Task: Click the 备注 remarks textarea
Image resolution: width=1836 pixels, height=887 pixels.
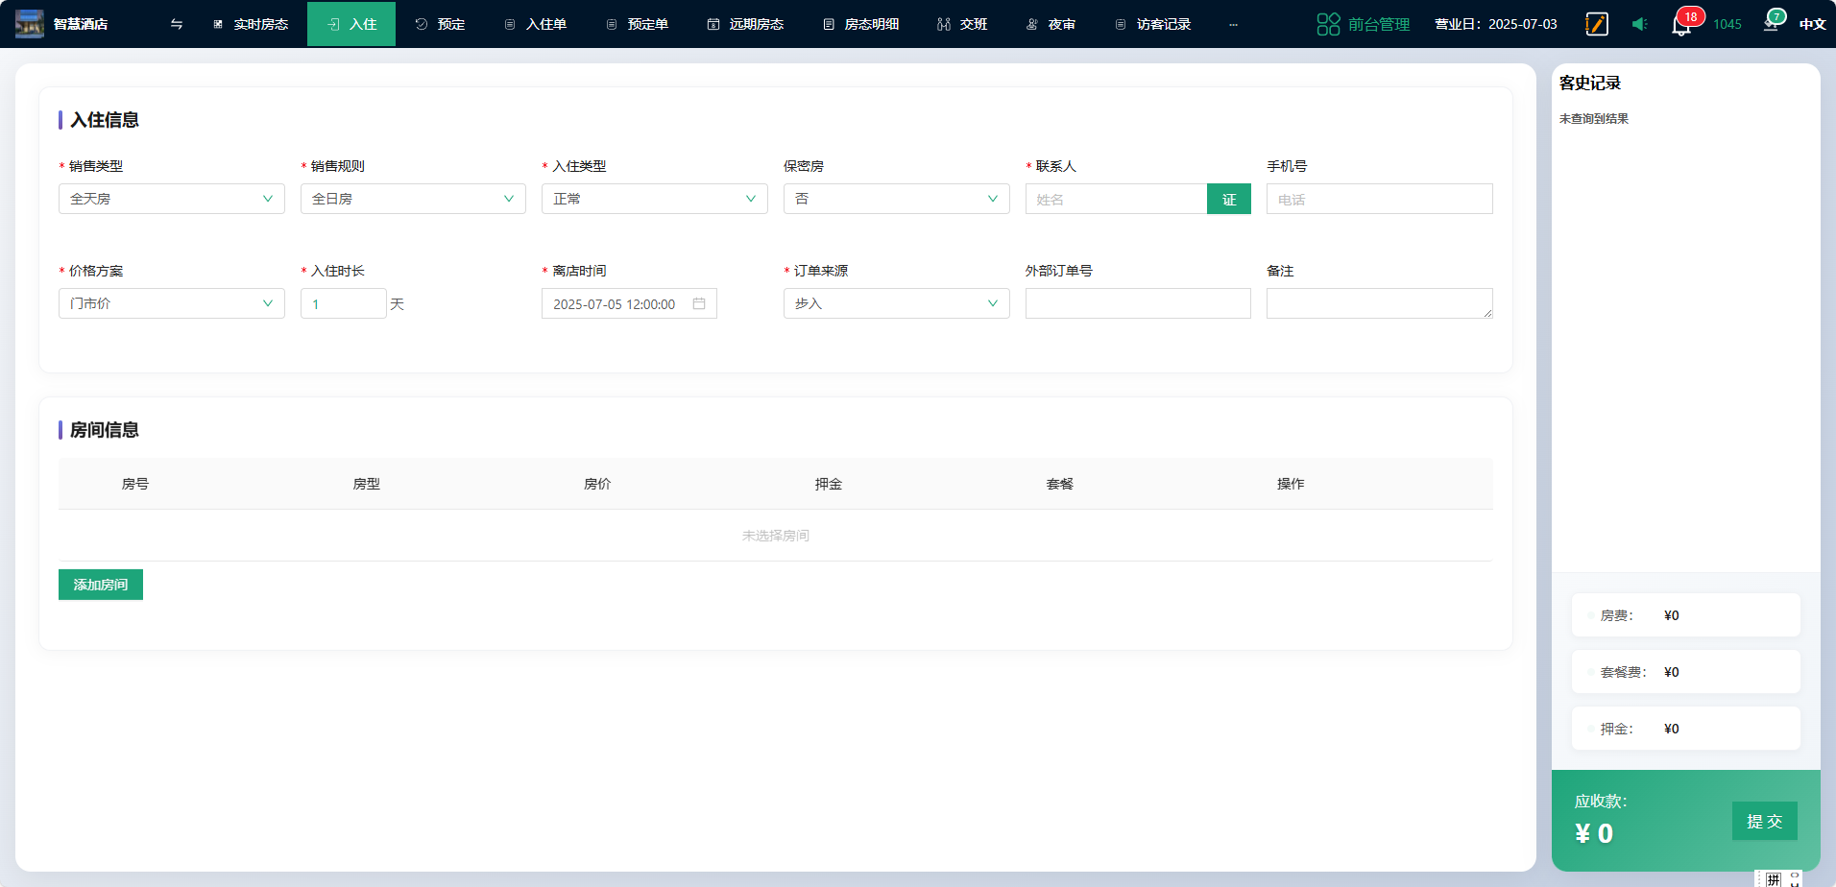Action: pos(1380,303)
